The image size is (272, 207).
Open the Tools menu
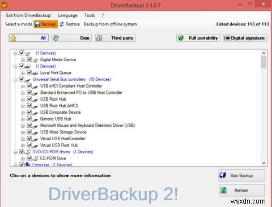click(x=90, y=15)
